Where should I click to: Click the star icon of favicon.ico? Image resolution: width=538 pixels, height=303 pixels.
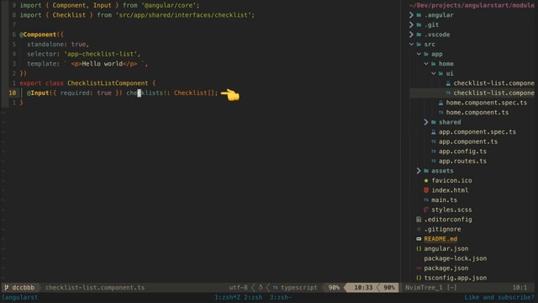click(426, 180)
